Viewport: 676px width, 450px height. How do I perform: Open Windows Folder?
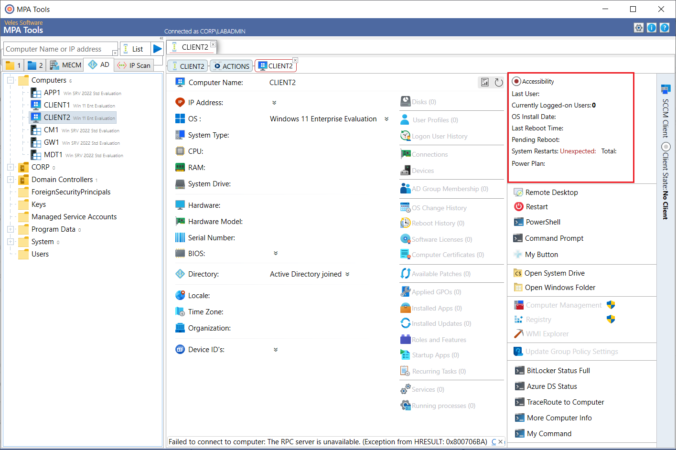point(555,288)
